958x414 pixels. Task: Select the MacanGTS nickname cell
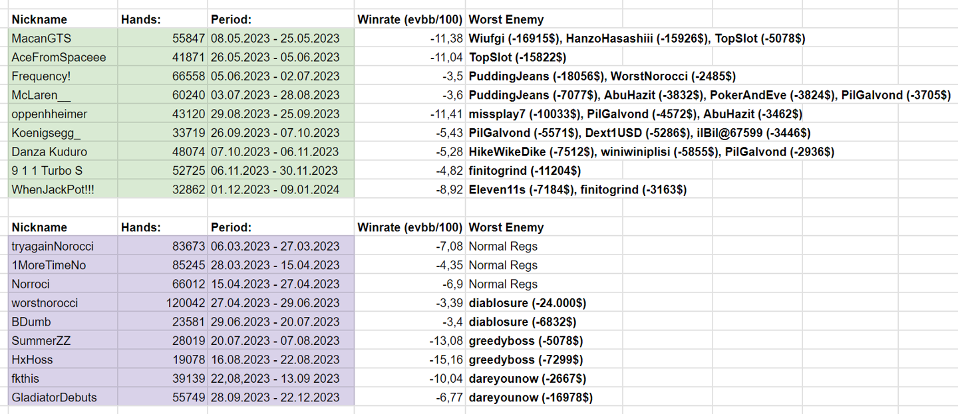point(41,39)
